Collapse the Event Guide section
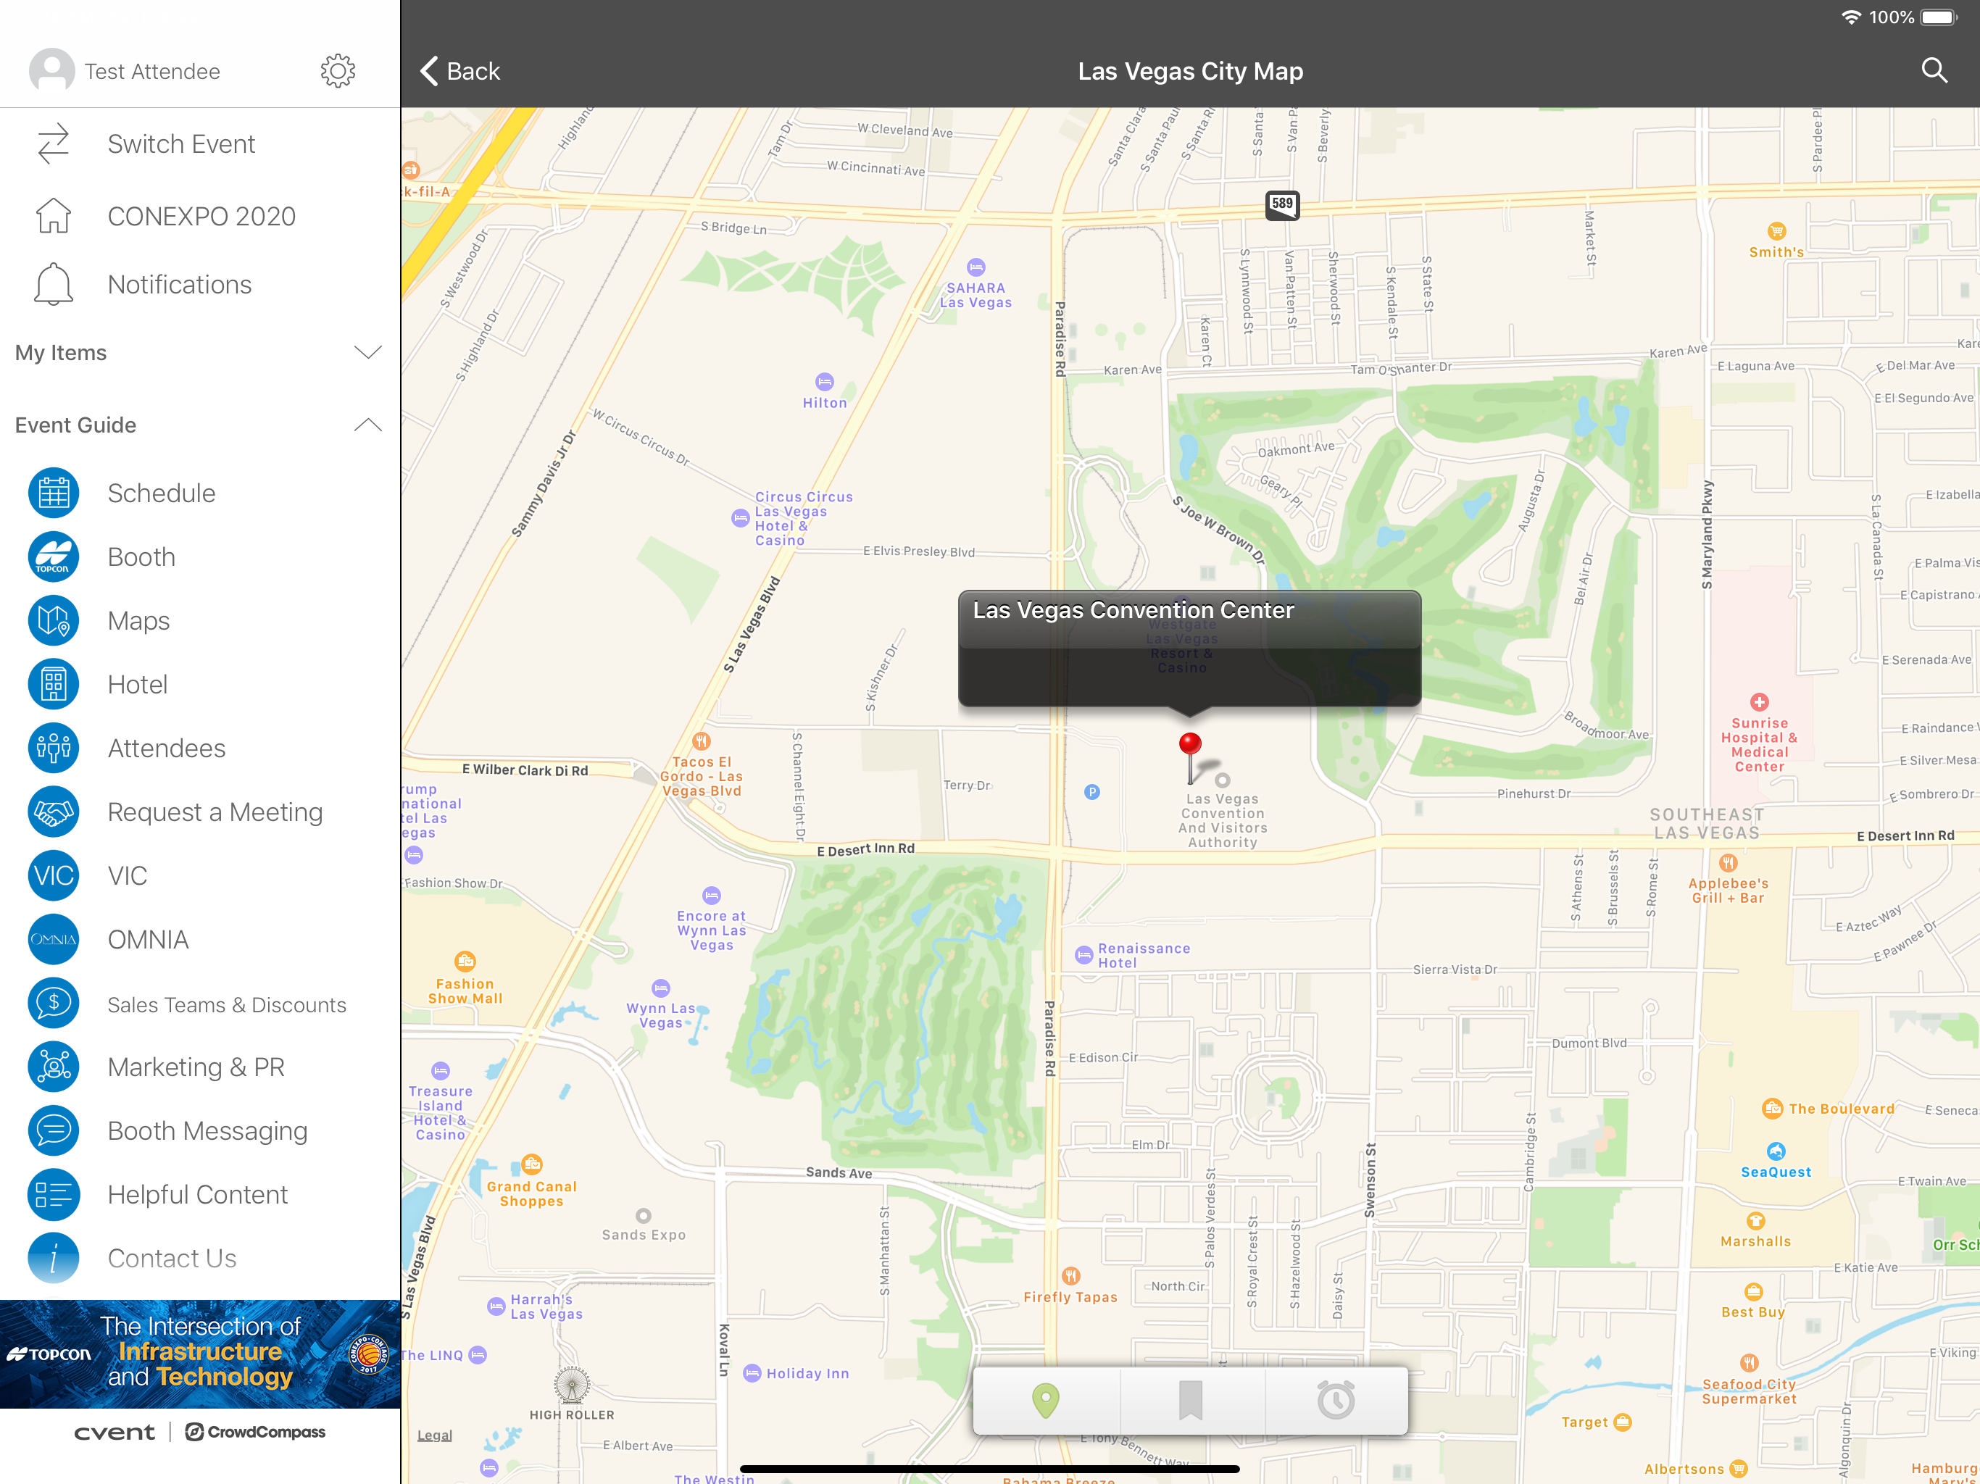Image resolution: width=1980 pixels, height=1484 pixels. (x=199, y=425)
